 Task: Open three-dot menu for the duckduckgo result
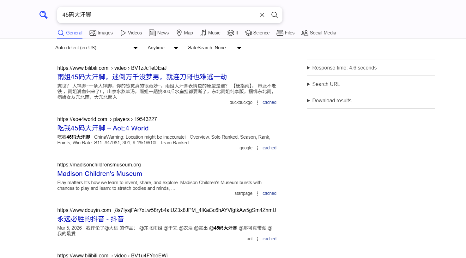257,103
